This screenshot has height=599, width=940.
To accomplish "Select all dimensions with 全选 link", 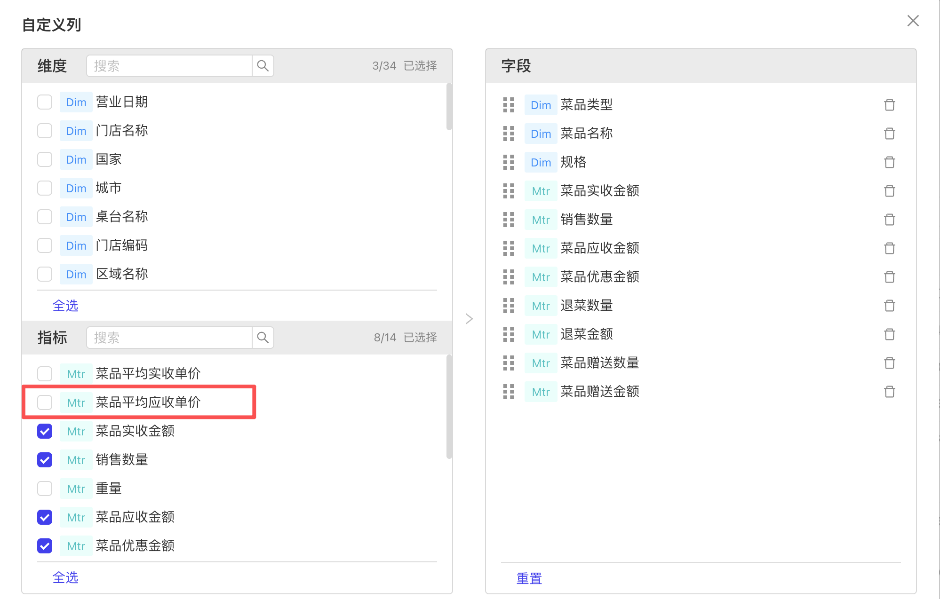I will 65,306.
